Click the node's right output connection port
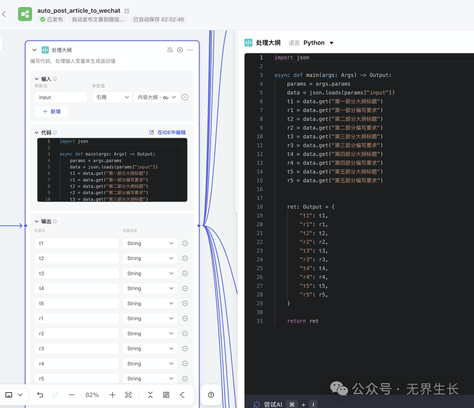Image resolution: width=474 pixels, height=408 pixels. pos(199,226)
